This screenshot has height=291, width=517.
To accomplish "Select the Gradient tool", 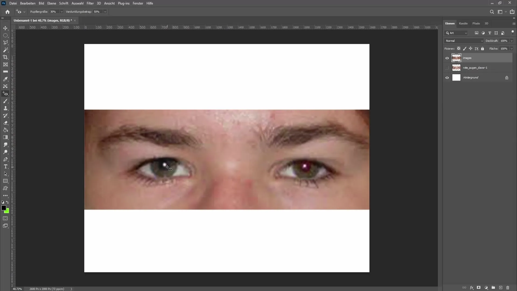I will click(x=5, y=137).
